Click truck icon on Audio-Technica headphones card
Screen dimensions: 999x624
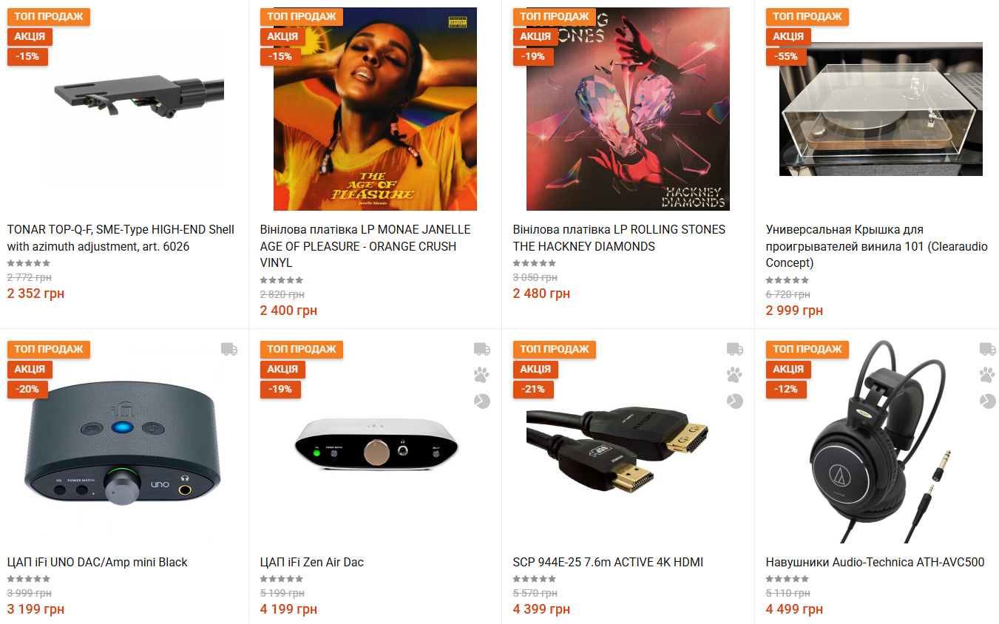988,349
